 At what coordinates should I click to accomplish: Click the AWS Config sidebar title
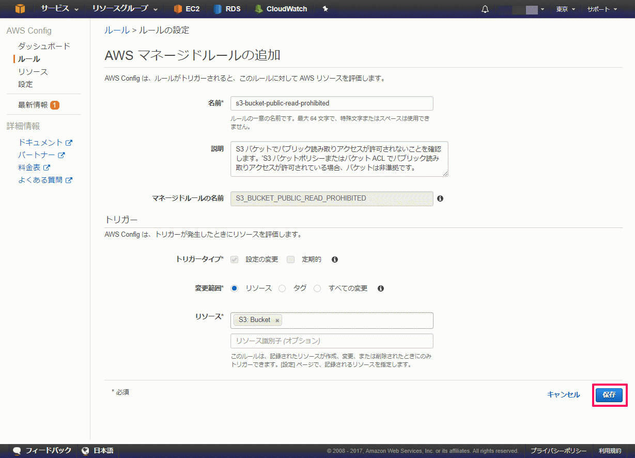tap(29, 31)
